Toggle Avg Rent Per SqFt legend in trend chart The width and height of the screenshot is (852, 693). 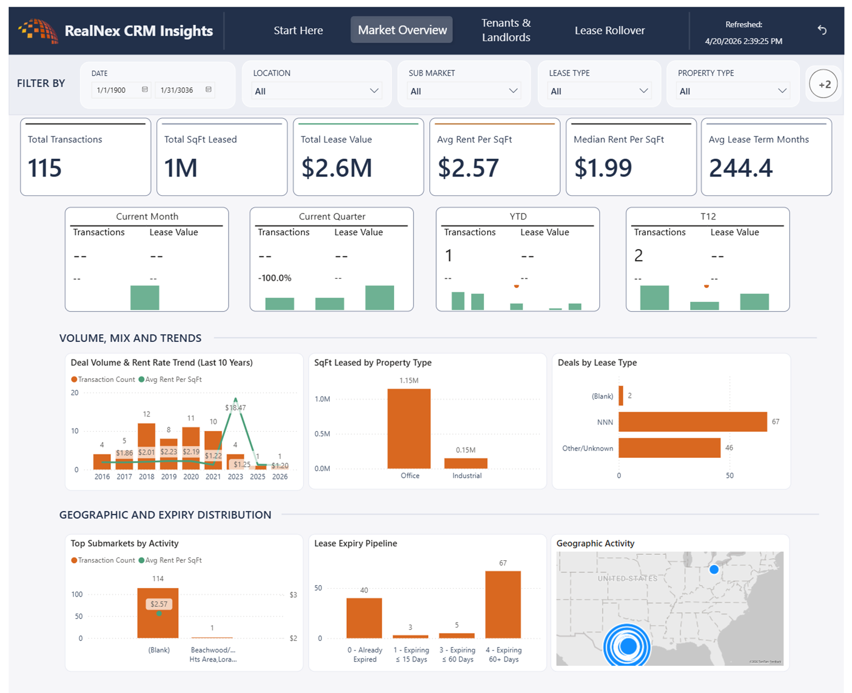click(x=170, y=380)
